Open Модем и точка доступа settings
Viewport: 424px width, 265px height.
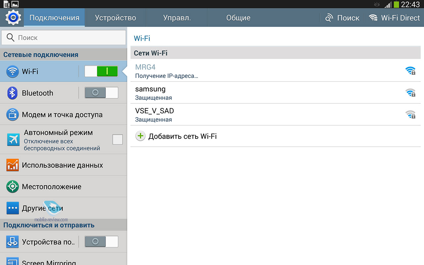[64, 115]
